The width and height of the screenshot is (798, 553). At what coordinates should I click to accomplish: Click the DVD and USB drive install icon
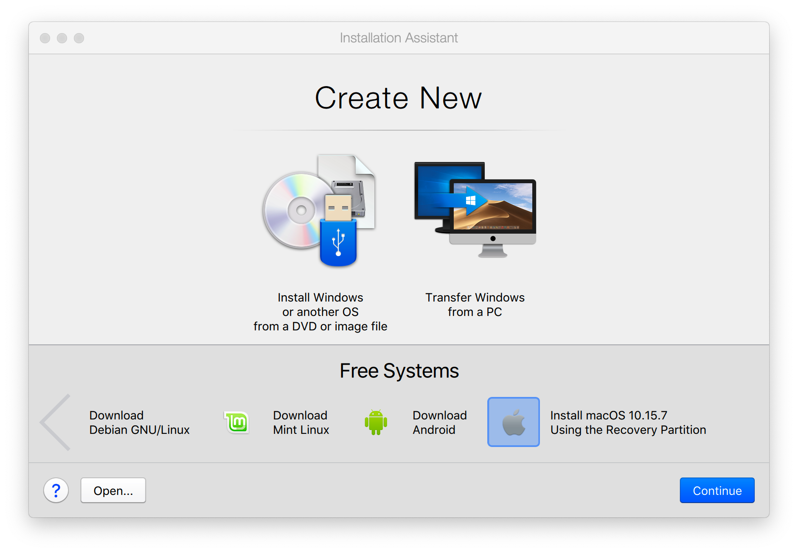(x=319, y=211)
